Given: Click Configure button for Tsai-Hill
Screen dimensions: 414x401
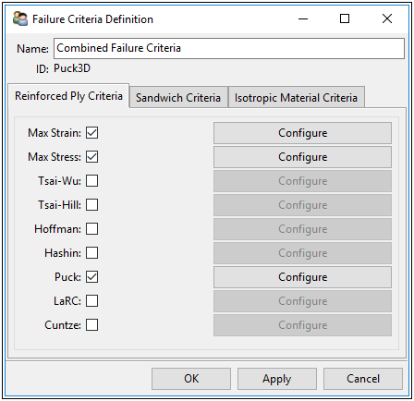Looking at the screenshot, I should click(302, 205).
